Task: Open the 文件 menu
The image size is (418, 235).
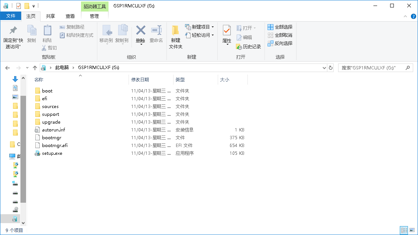Action: pos(11,16)
